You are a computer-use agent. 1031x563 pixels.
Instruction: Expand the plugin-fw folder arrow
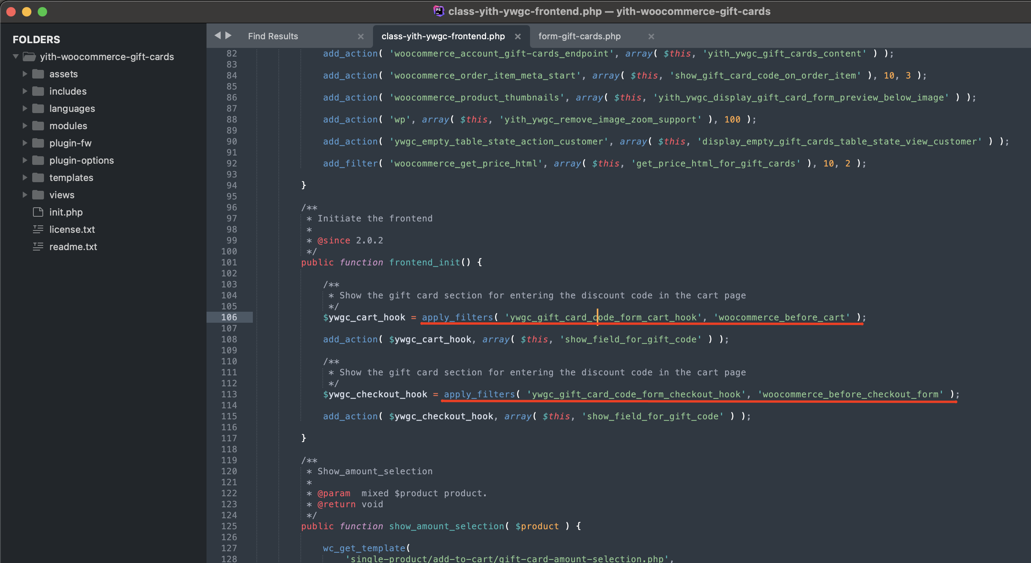(25, 143)
